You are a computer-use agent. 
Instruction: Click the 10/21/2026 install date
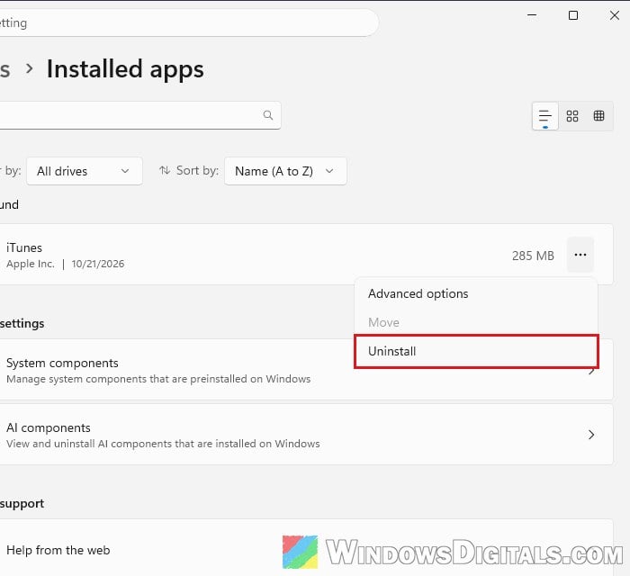pos(97,264)
